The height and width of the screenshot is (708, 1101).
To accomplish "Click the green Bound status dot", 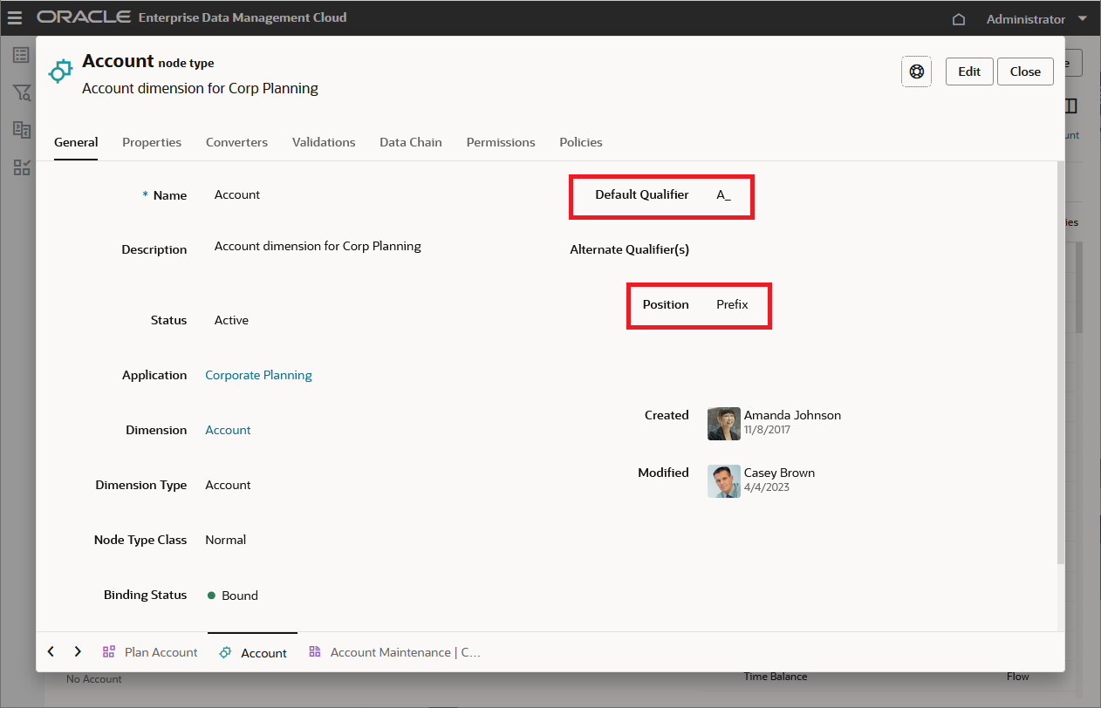I will [x=211, y=596].
